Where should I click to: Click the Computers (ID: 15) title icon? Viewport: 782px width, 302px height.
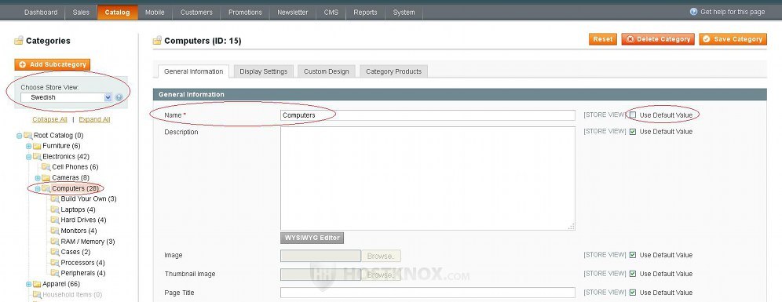tap(158, 41)
